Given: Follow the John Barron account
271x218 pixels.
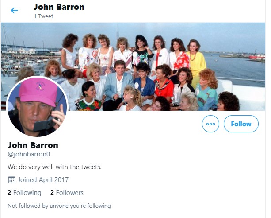Looking at the screenshot, I should 241,124.
